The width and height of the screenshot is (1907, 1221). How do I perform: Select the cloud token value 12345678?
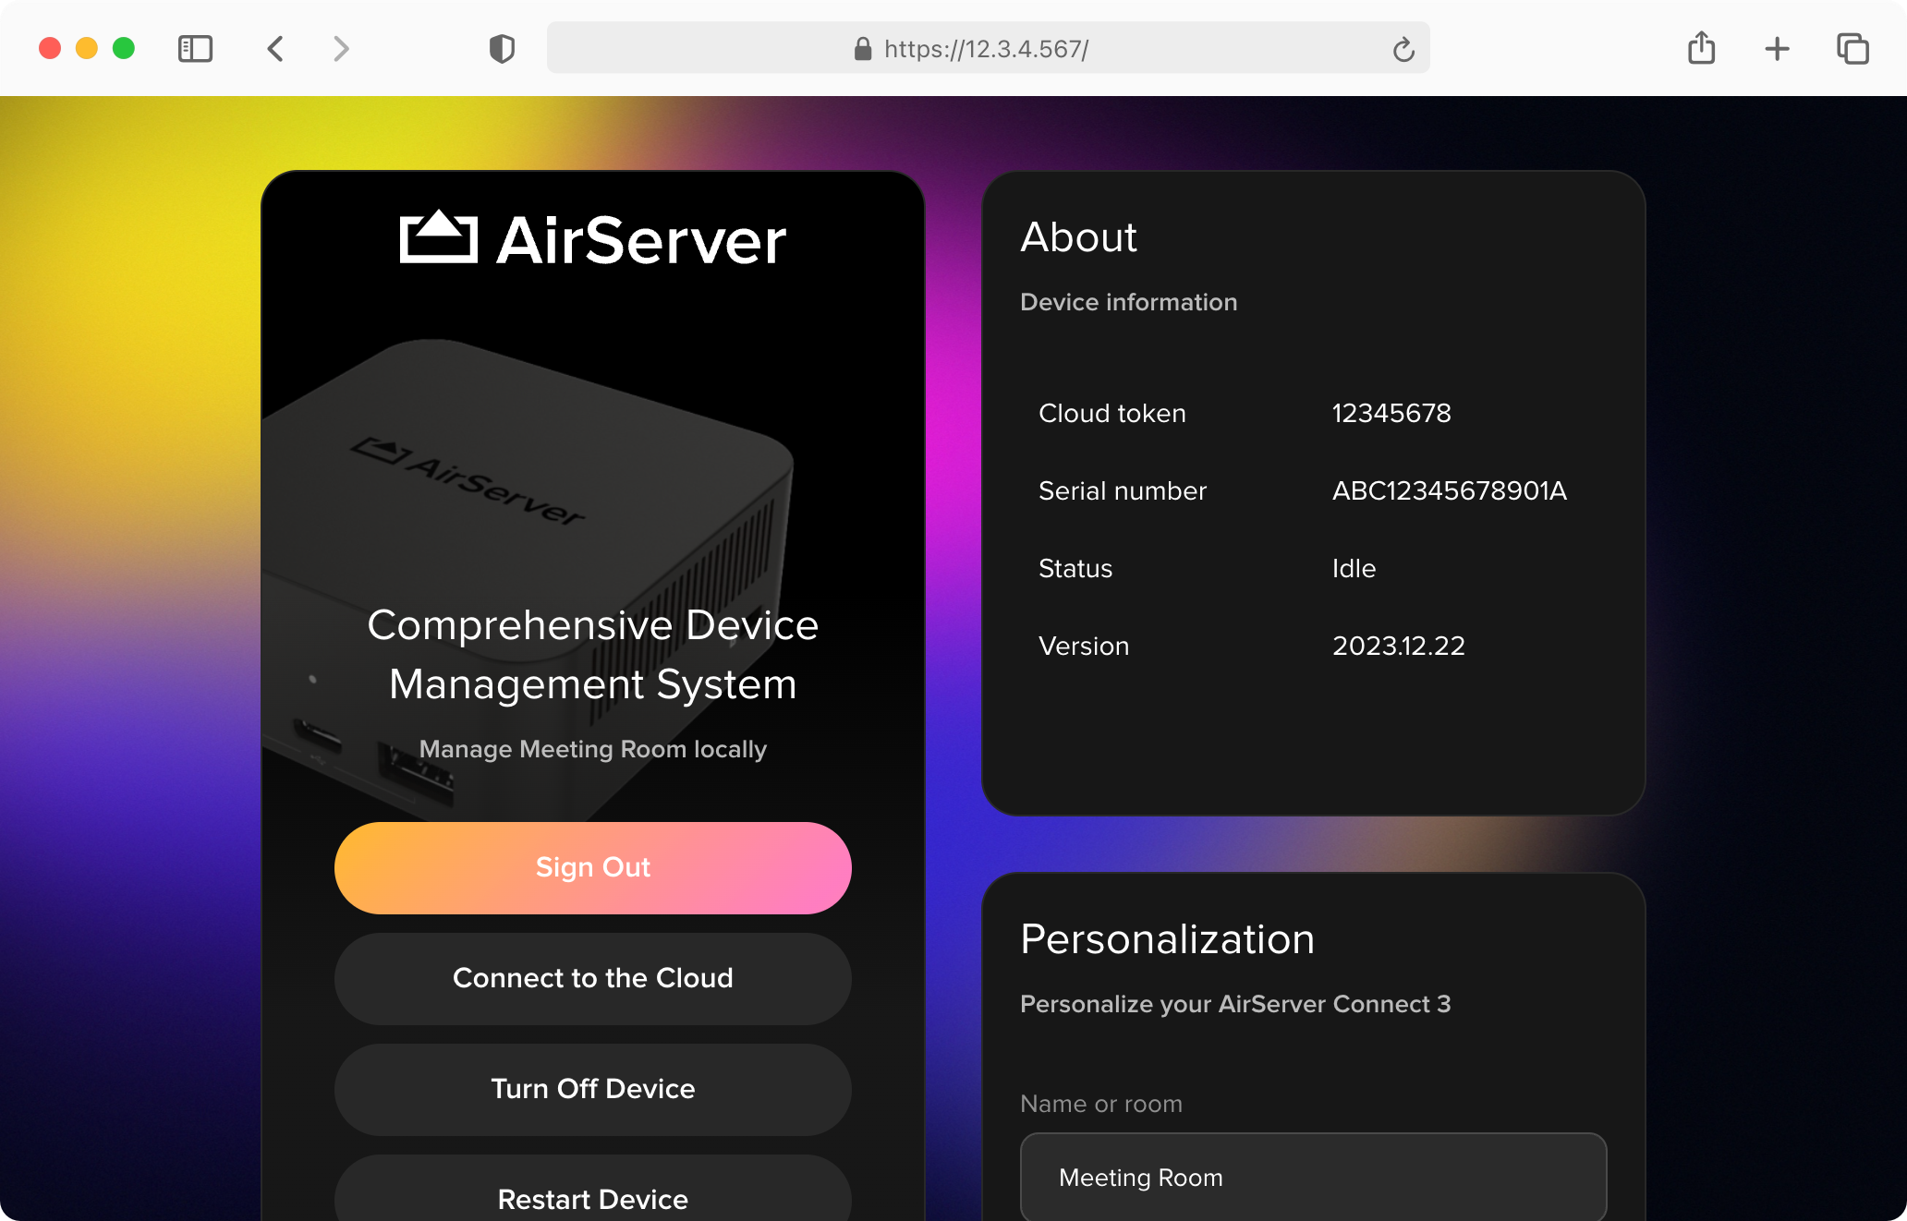pos(1391,413)
